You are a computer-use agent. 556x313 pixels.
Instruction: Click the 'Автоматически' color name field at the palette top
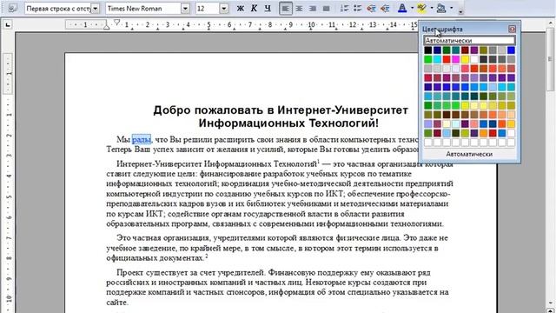(469, 41)
